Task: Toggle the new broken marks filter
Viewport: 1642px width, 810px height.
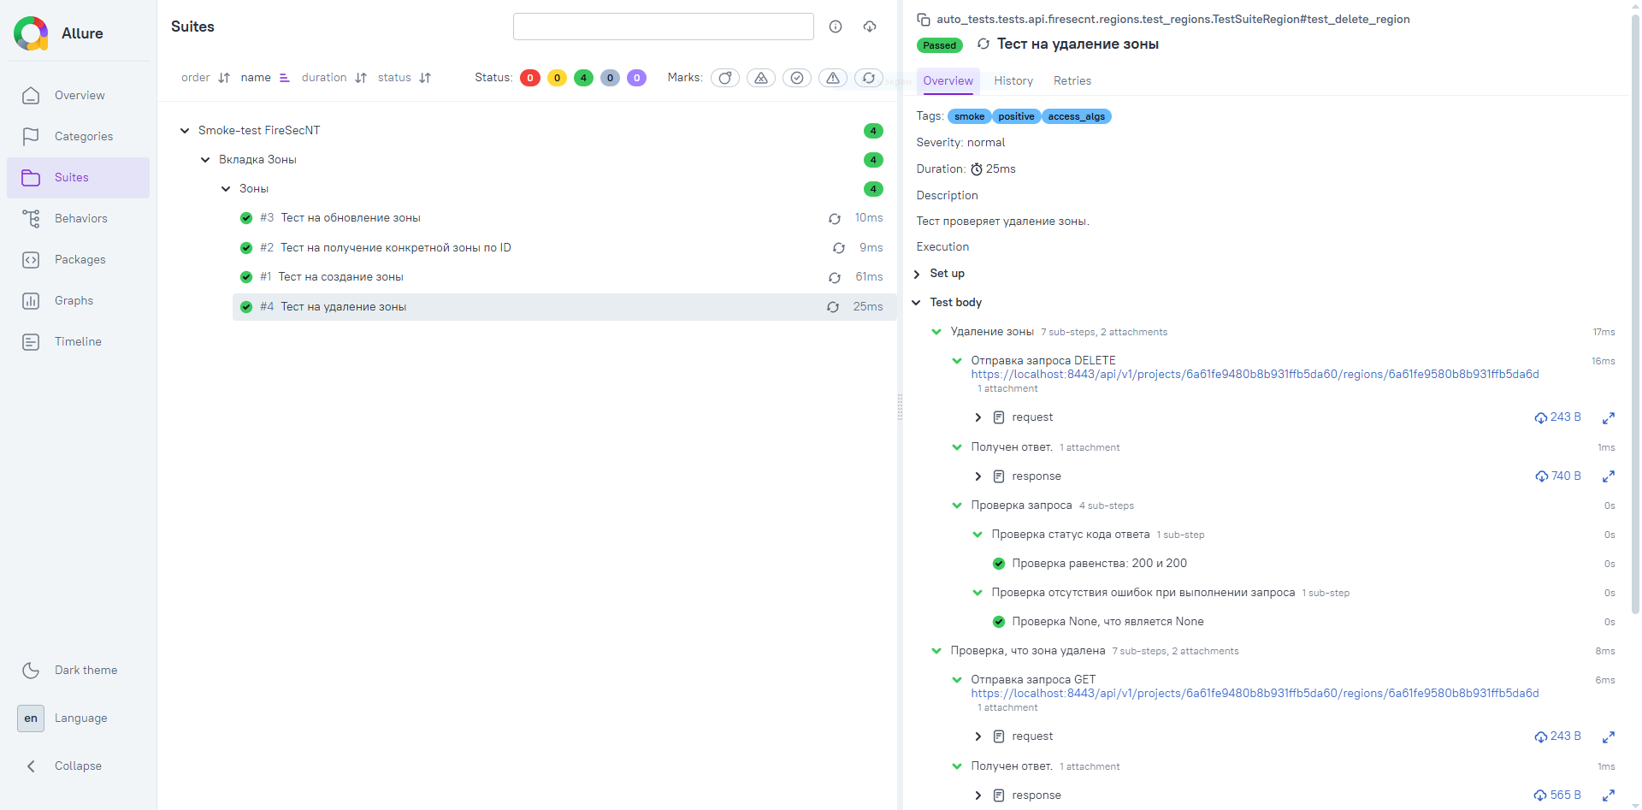Action: click(x=833, y=78)
